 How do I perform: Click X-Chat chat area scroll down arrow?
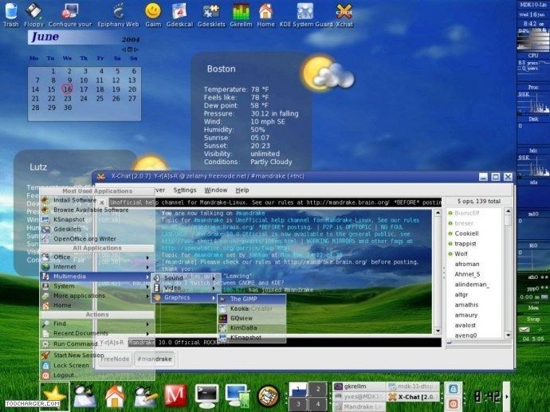[438, 331]
